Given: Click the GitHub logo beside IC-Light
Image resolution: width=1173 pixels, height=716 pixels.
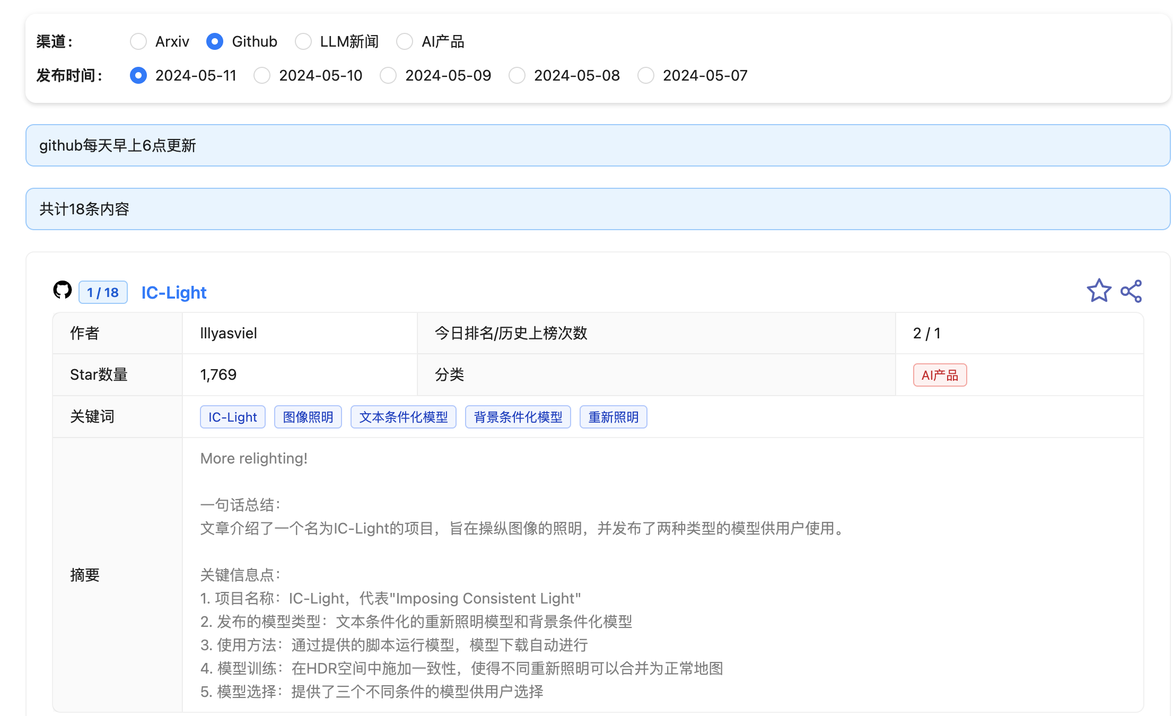Looking at the screenshot, I should tap(63, 290).
